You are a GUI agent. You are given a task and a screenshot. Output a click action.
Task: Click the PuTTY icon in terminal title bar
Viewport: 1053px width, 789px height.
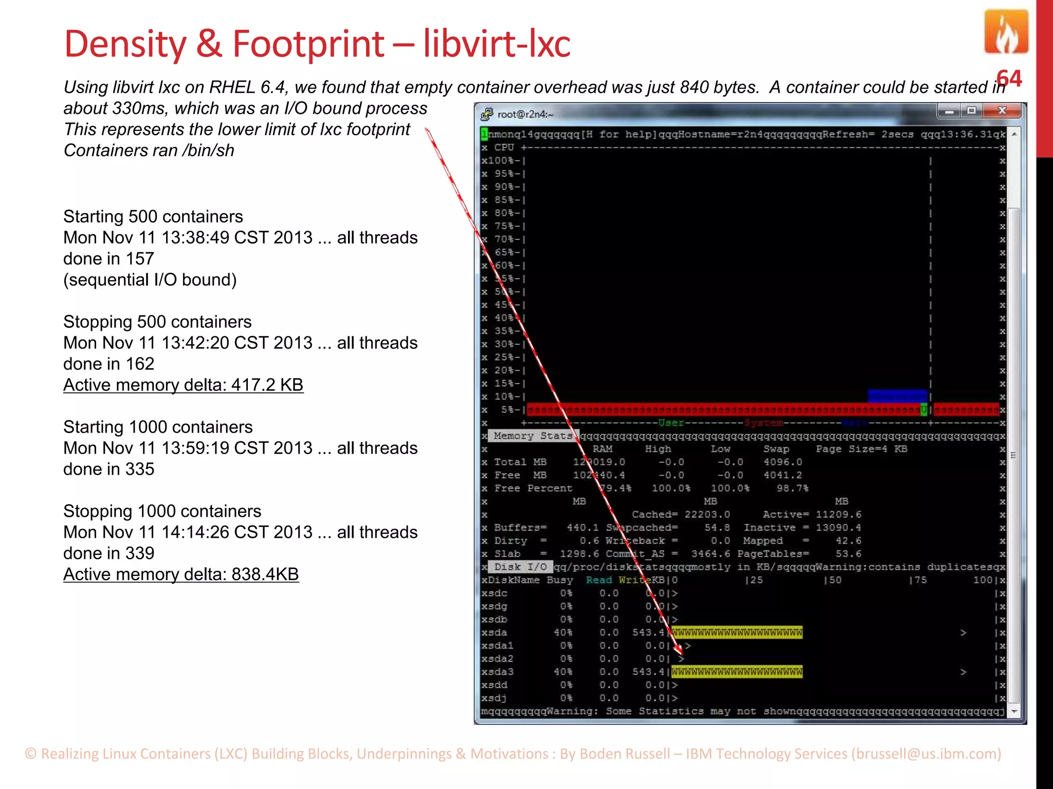tap(486, 114)
